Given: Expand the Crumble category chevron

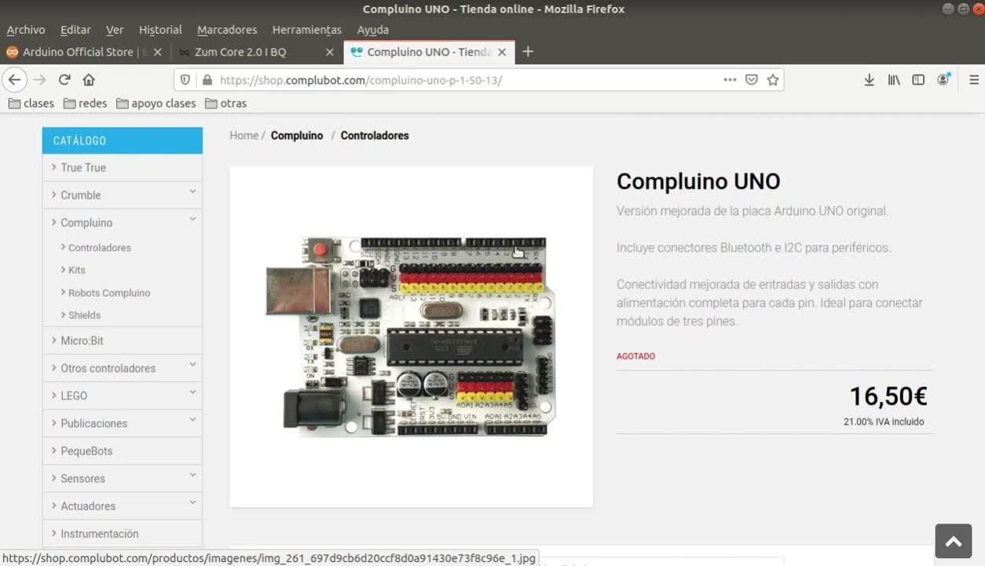Looking at the screenshot, I should pos(192,192).
